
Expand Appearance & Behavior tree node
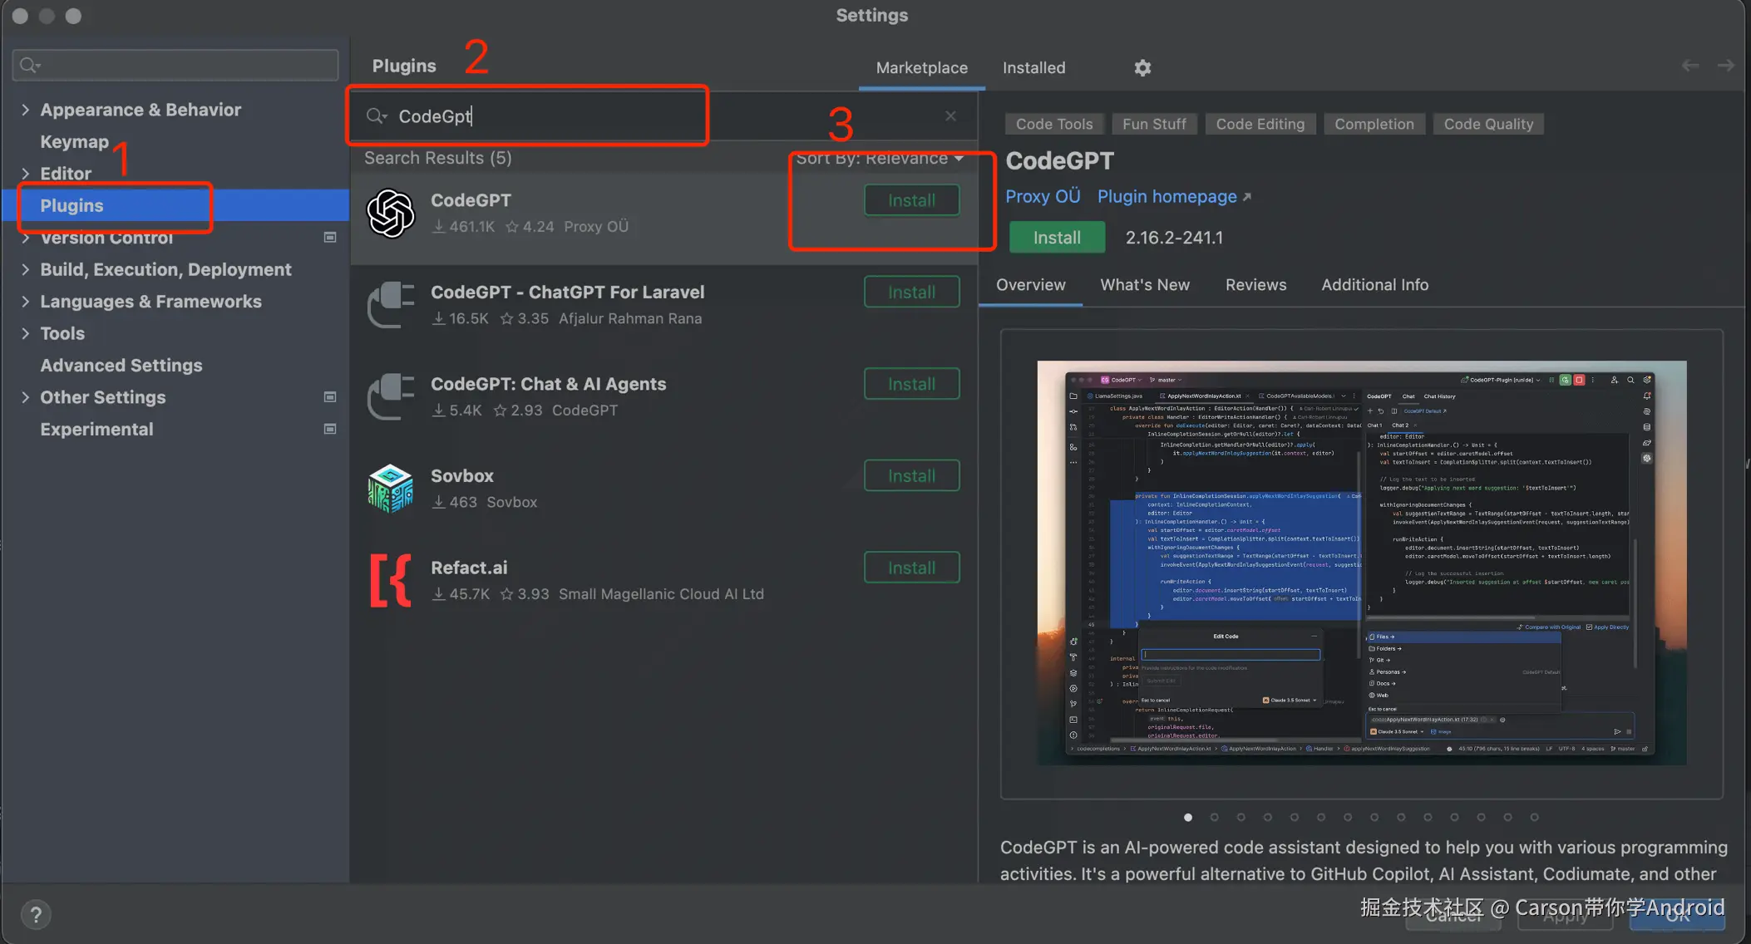pyautogui.click(x=26, y=110)
